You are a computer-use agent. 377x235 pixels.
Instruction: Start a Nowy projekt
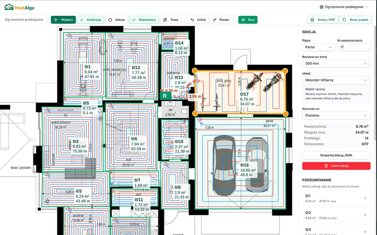tap(355, 20)
